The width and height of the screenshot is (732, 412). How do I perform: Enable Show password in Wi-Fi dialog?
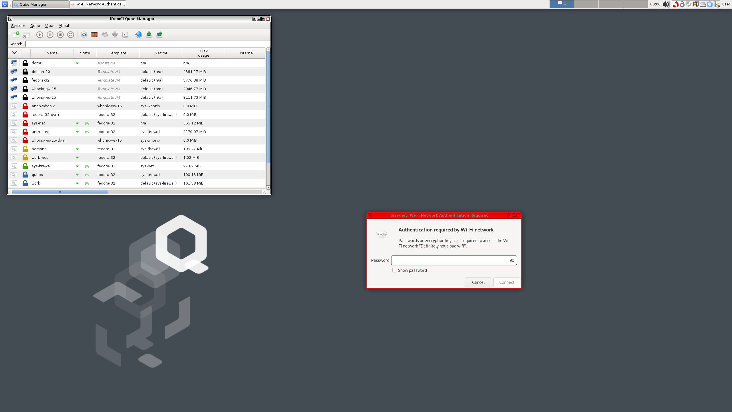pyautogui.click(x=395, y=270)
